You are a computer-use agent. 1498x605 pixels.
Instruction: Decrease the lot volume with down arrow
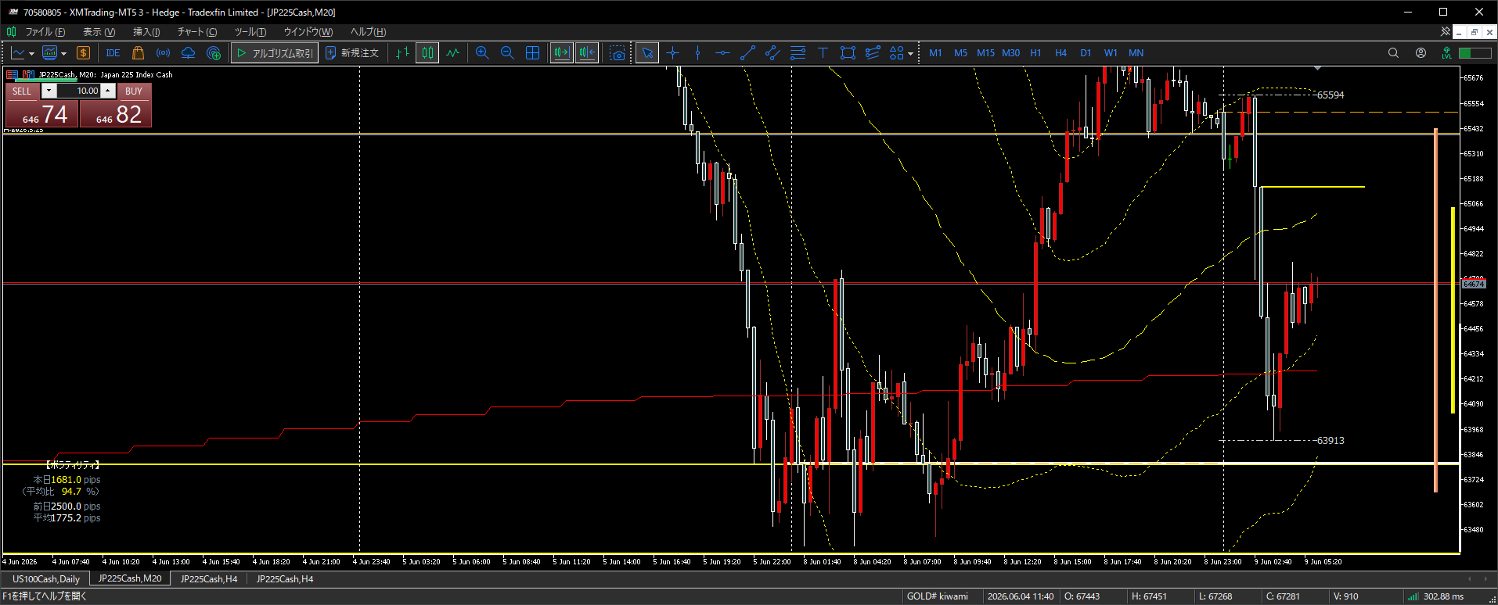point(49,91)
